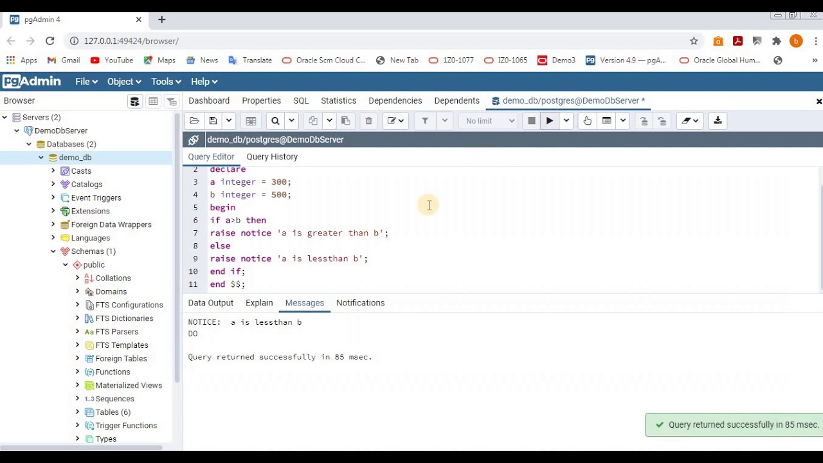Open the Gmail bookmark
Image resolution: width=823 pixels, height=463 pixels.
click(x=64, y=60)
